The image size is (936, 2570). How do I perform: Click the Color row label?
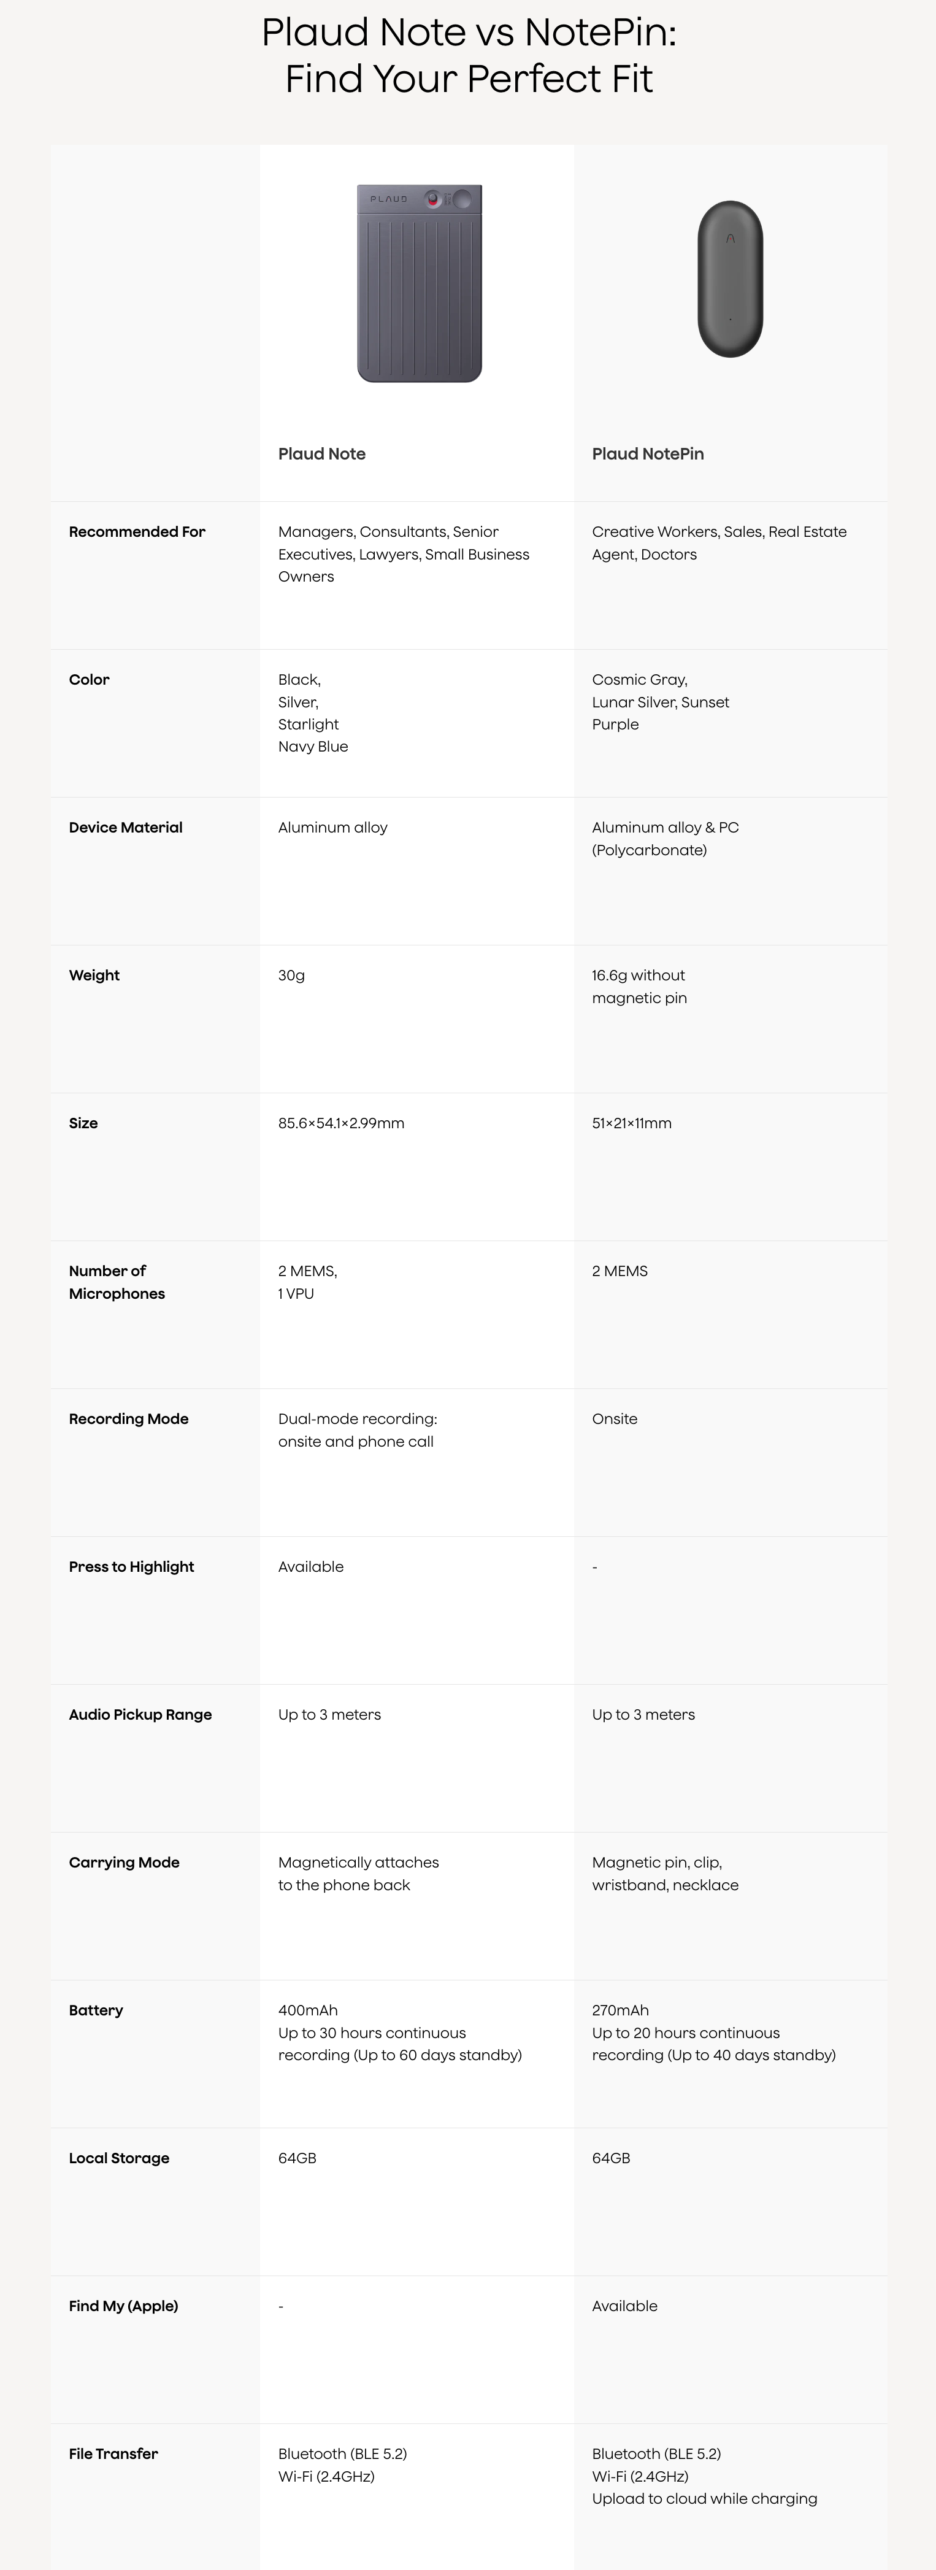coord(89,679)
